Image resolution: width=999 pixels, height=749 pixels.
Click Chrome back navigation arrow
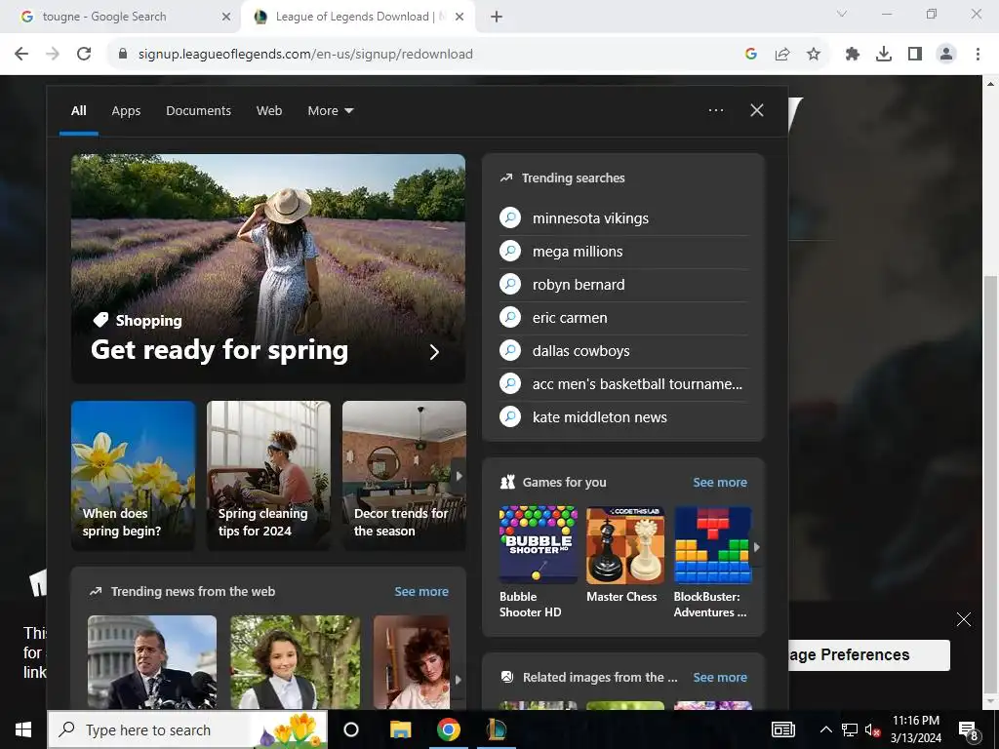(21, 55)
